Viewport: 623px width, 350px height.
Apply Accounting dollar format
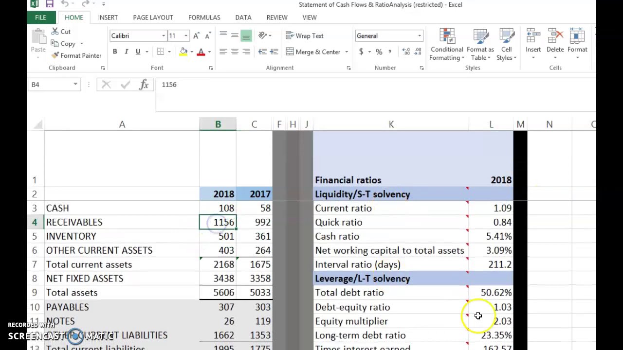361,52
